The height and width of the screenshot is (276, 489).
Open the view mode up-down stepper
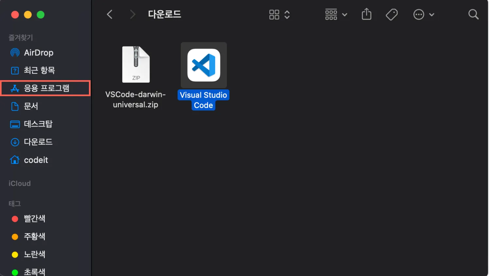pyautogui.click(x=287, y=14)
